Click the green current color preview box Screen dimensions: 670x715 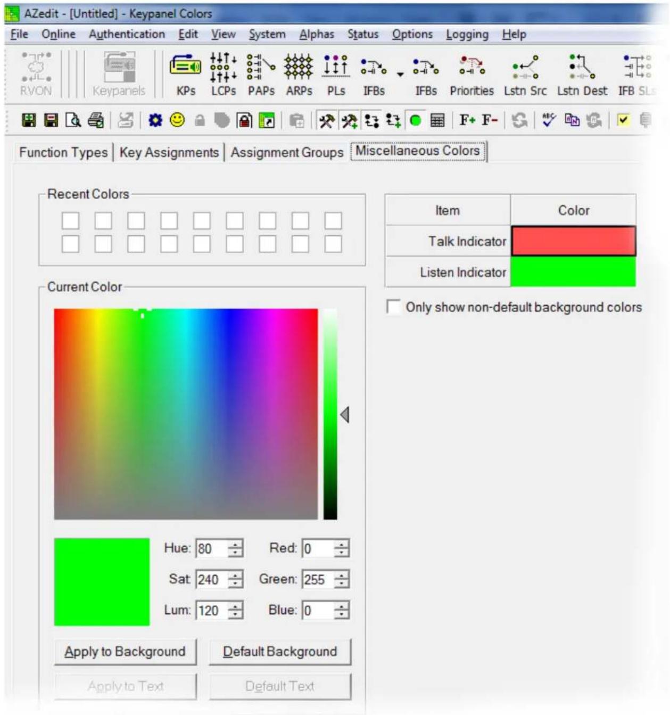102,582
